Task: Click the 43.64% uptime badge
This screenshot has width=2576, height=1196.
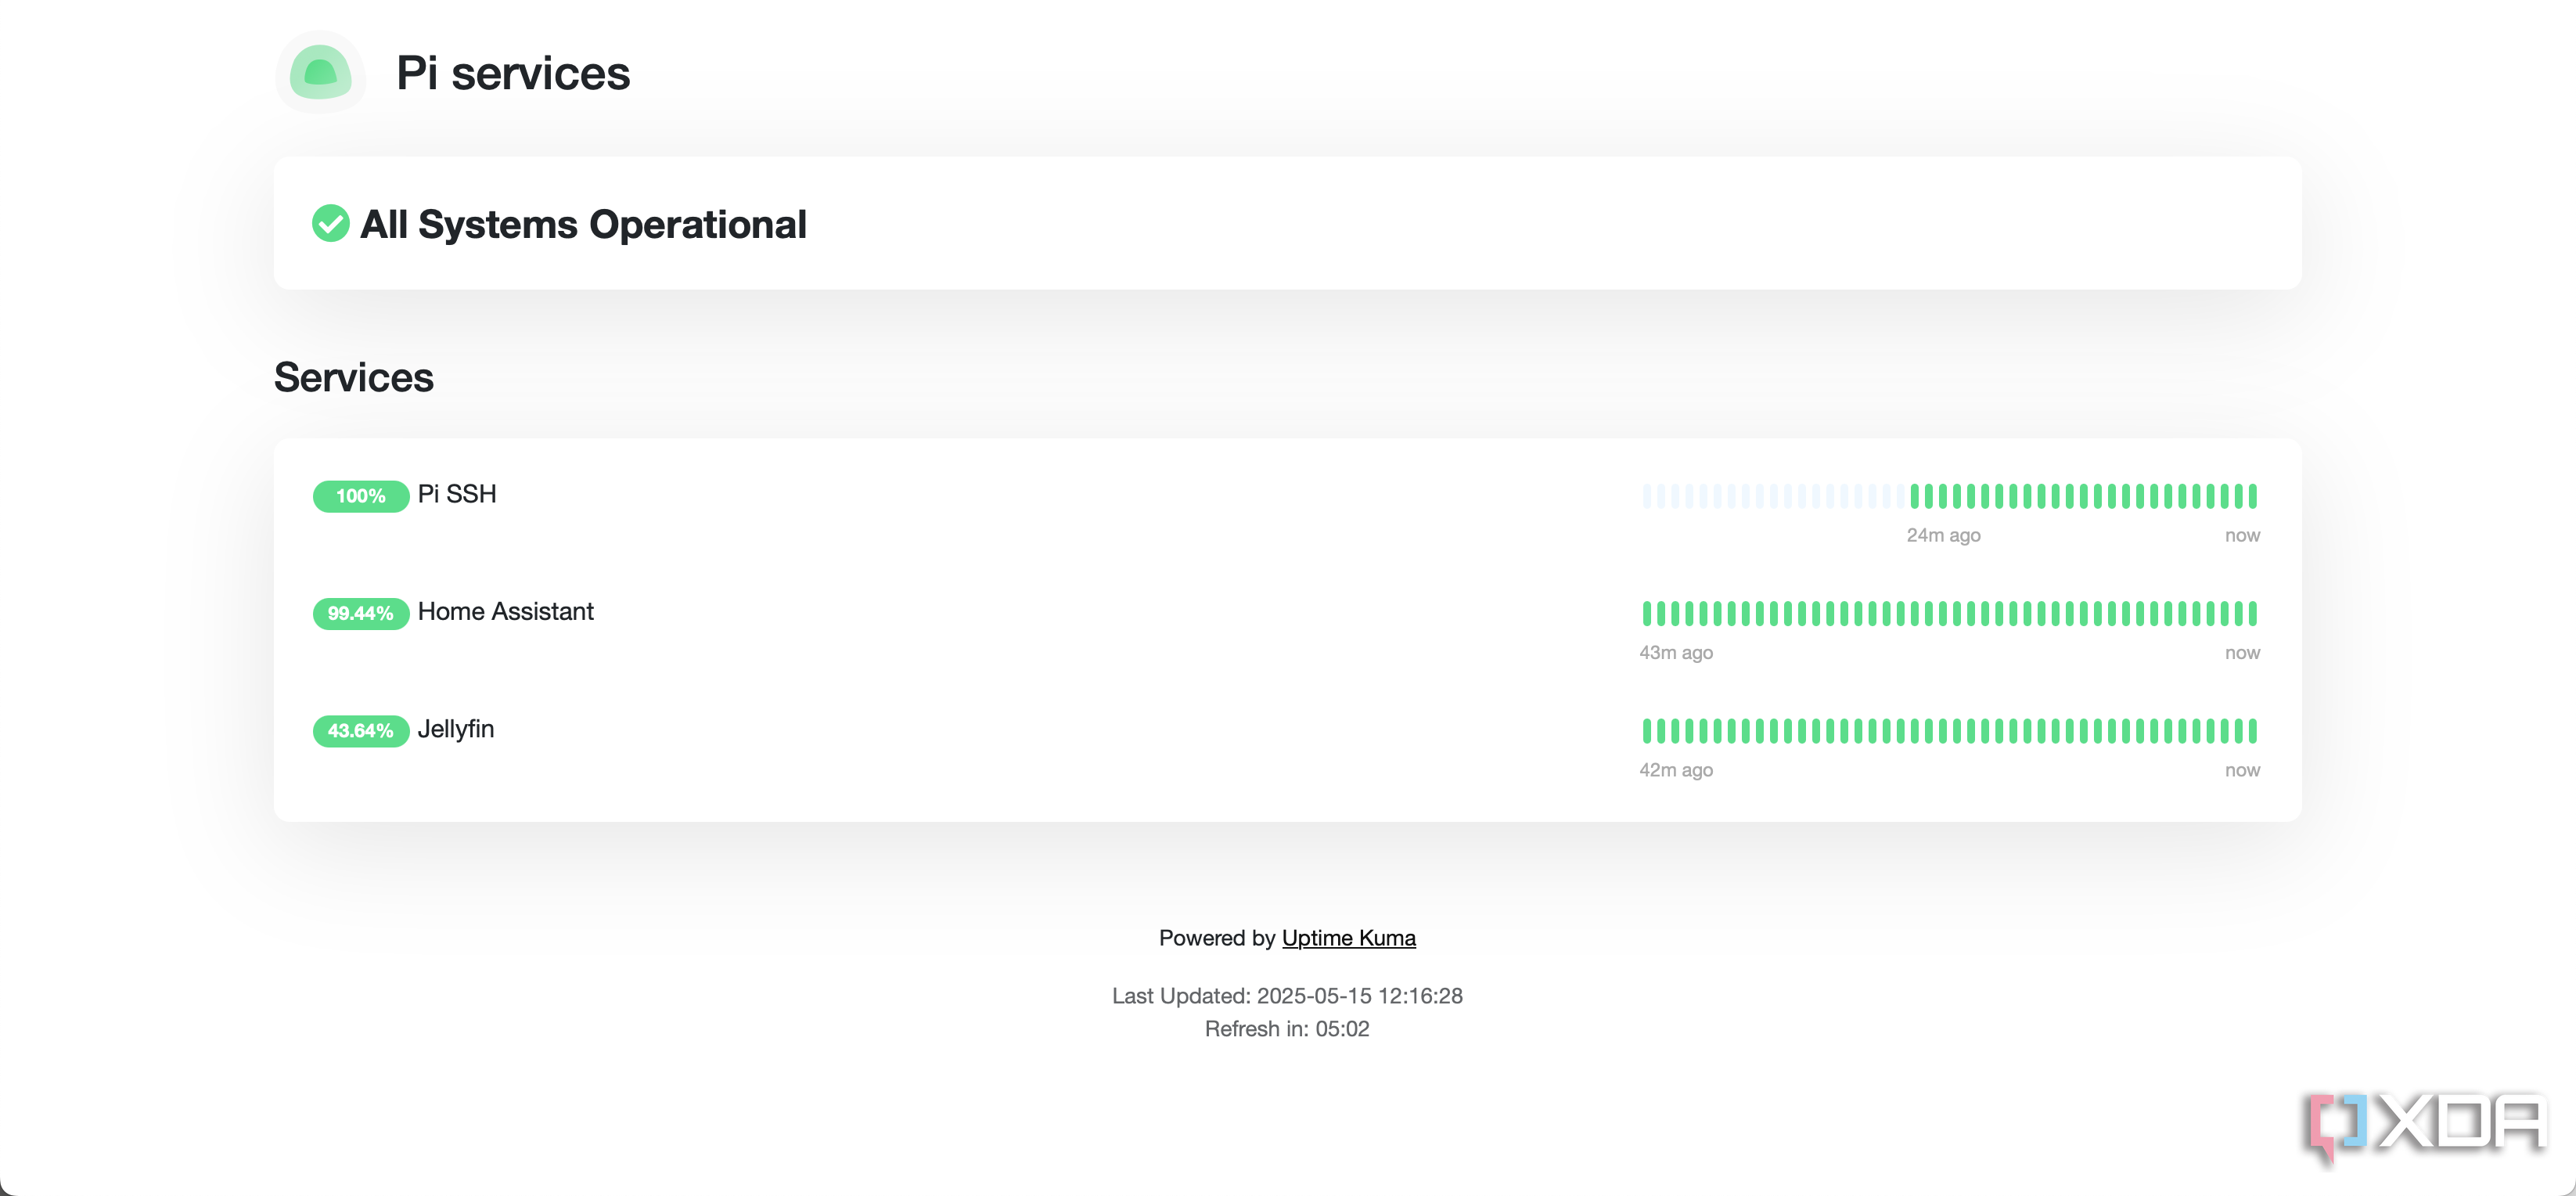Action: (x=360, y=731)
